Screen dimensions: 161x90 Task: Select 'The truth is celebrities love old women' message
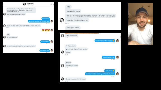(75, 79)
